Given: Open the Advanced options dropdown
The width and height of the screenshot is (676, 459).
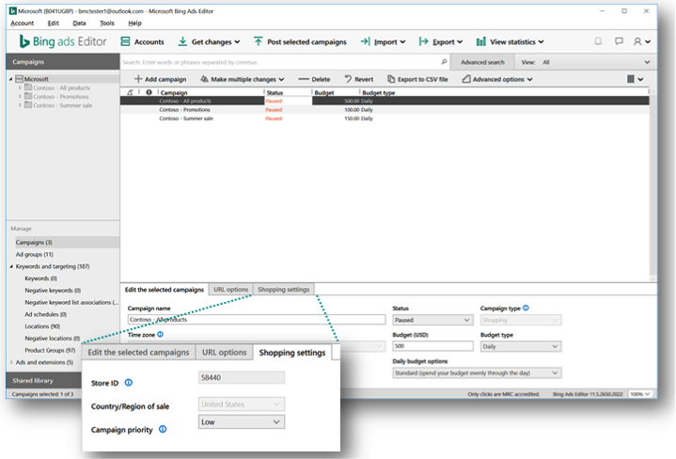Looking at the screenshot, I should 497,79.
